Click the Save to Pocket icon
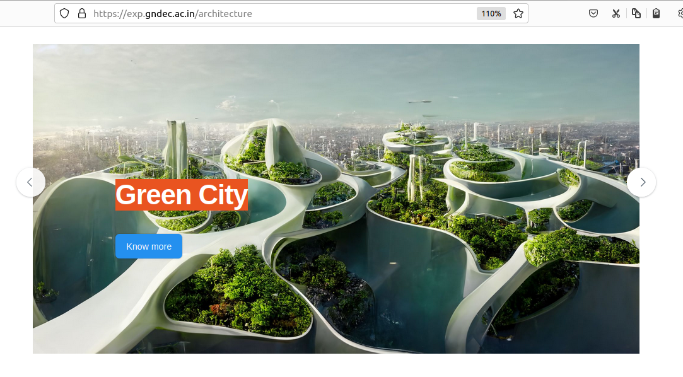The width and height of the screenshot is (683, 377). [593, 13]
